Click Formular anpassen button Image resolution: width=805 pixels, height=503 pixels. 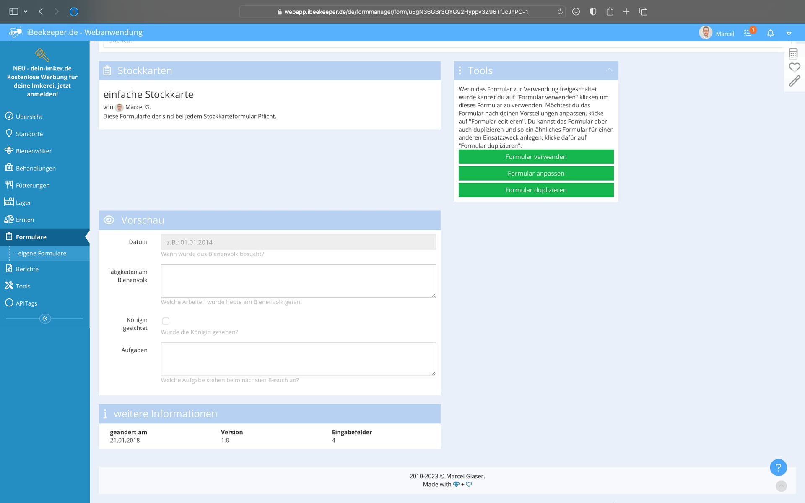536,174
